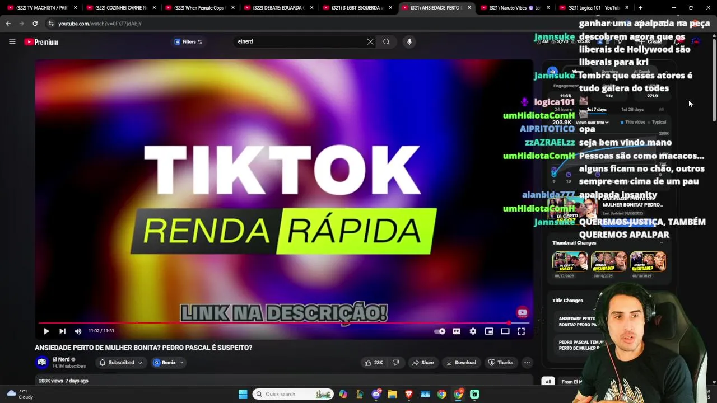Click the taskbar Quick search box

[292, 394]
